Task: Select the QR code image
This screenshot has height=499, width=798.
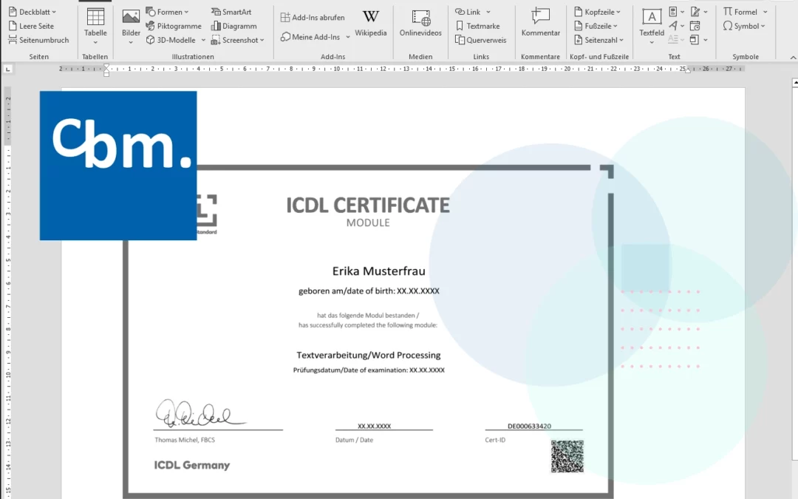Action: pos(567,456)
